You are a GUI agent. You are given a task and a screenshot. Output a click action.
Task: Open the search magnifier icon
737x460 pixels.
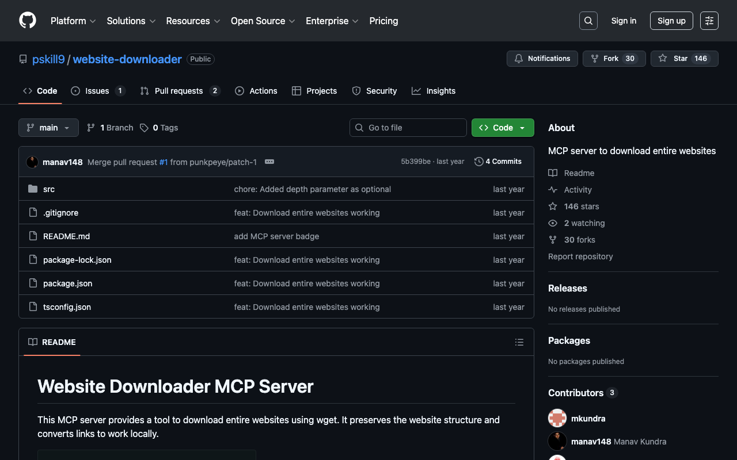588,21
